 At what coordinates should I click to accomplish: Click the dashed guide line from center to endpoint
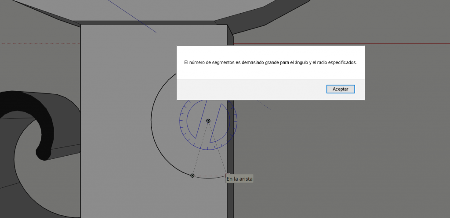[x=200, y=149]
